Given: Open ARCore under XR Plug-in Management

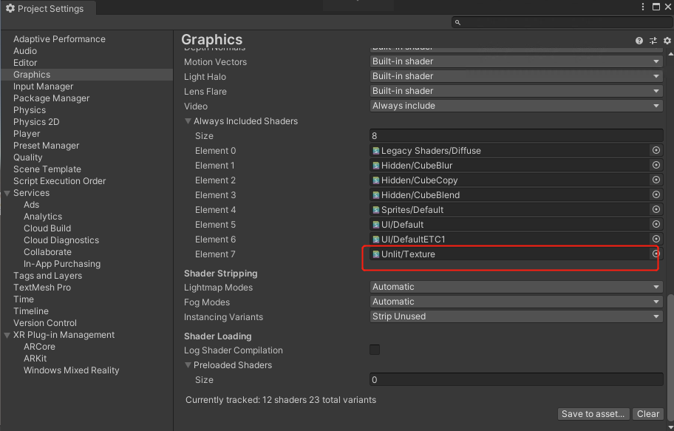Looking at the screenshot, I should (x=39, y=347).
